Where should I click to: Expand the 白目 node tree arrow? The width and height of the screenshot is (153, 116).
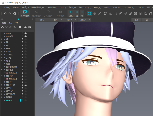click(2, 48)
